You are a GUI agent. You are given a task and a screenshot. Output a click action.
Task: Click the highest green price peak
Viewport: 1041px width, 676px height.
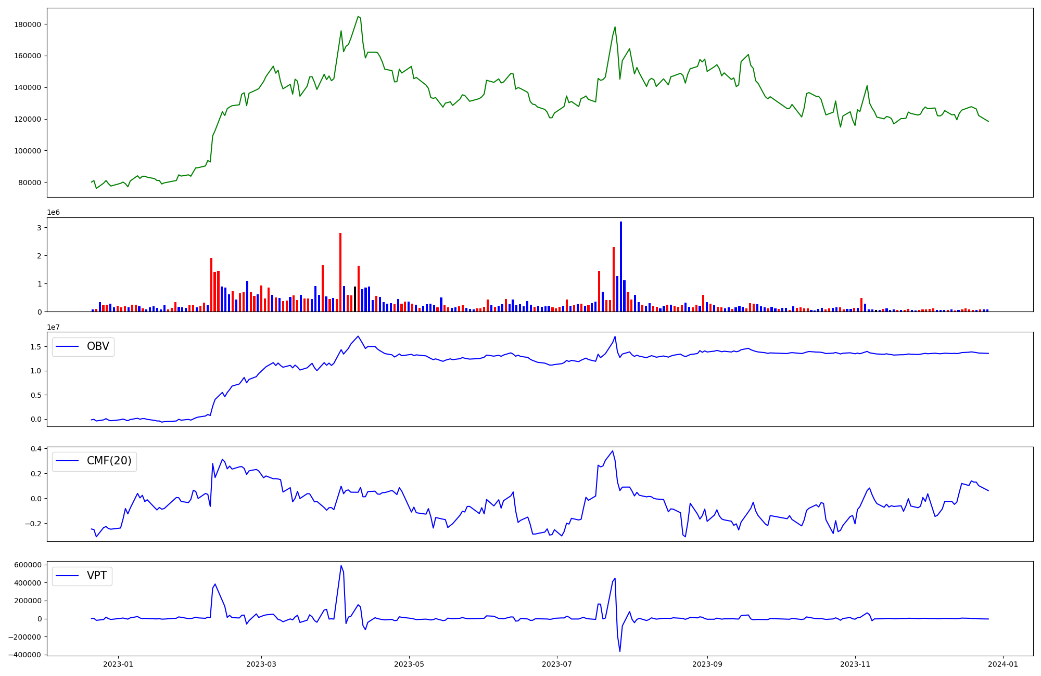358,17
